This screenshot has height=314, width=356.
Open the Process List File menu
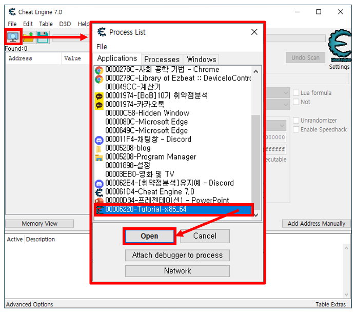[x=102, y=47]
